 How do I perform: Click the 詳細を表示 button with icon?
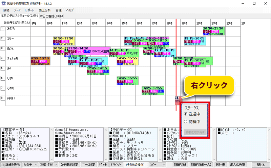pyautogui.click(x=11, y=165)
